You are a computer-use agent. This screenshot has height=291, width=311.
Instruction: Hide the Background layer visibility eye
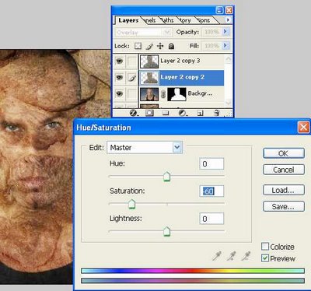click(119, 94)
